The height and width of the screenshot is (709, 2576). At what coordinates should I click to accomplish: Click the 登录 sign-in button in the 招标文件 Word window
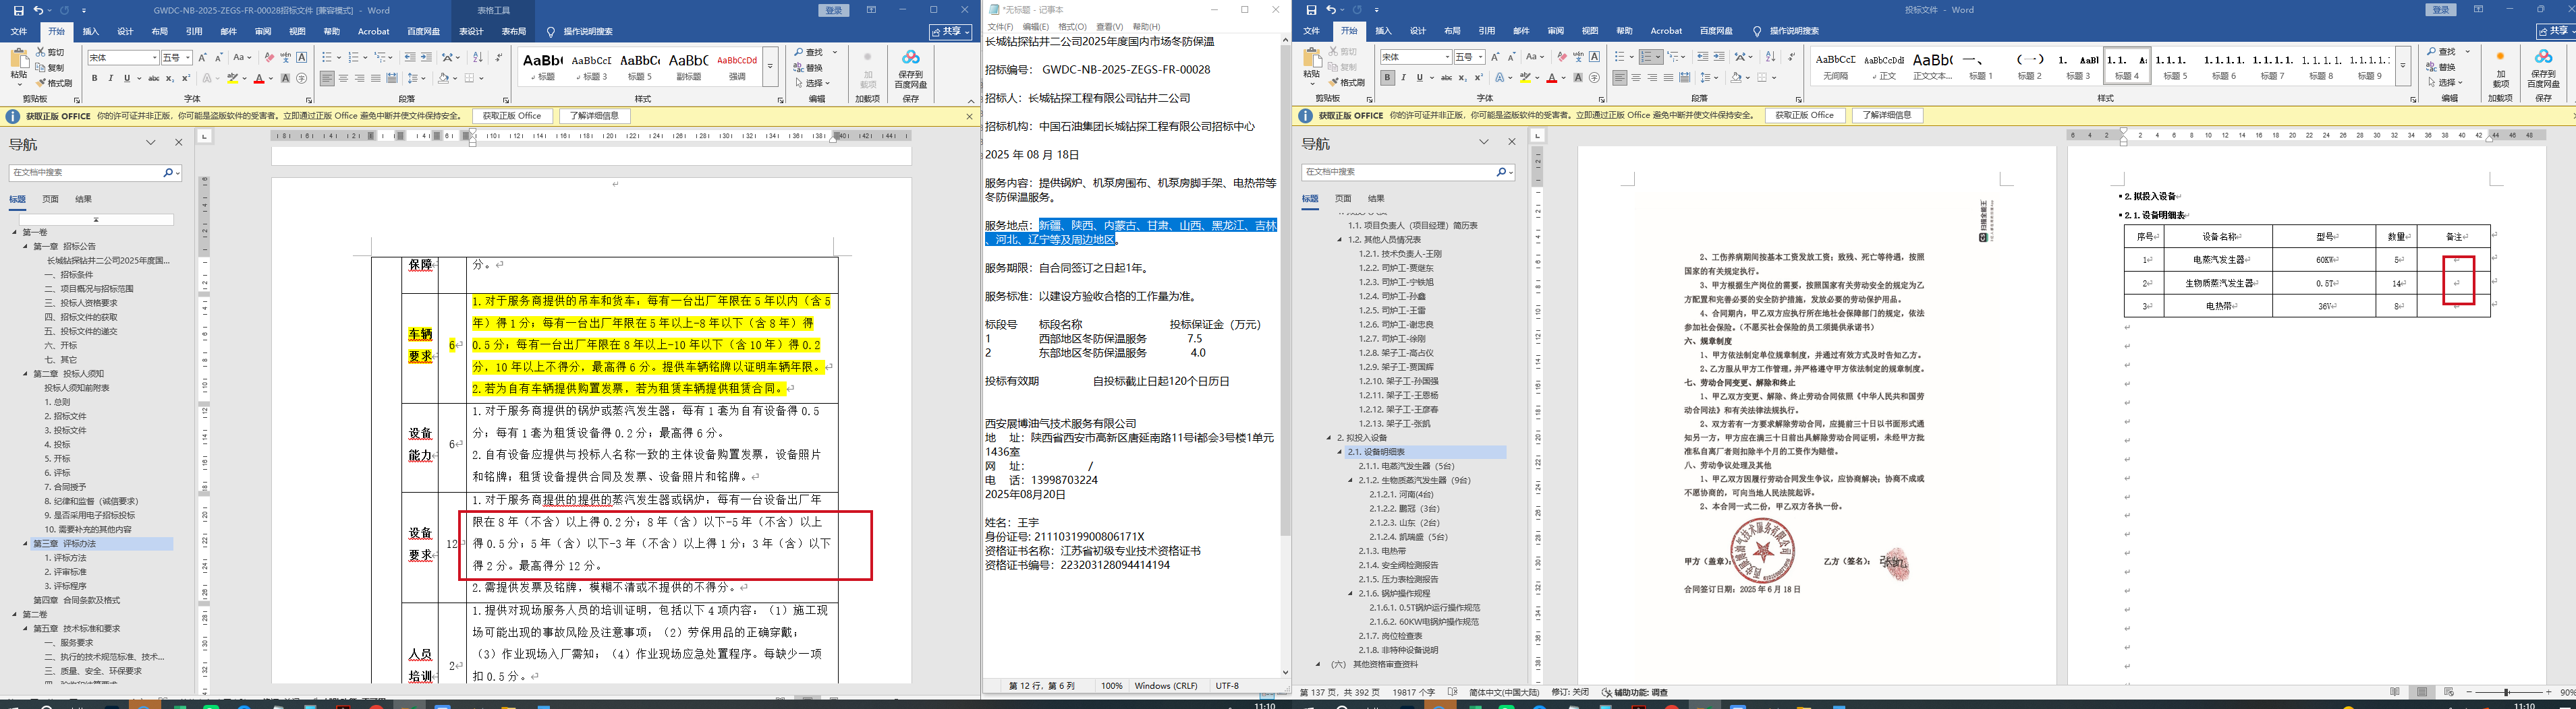point(833,10)
